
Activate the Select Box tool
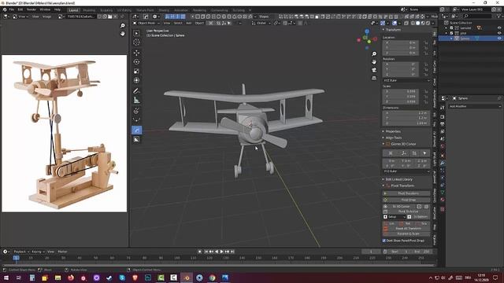136,33
